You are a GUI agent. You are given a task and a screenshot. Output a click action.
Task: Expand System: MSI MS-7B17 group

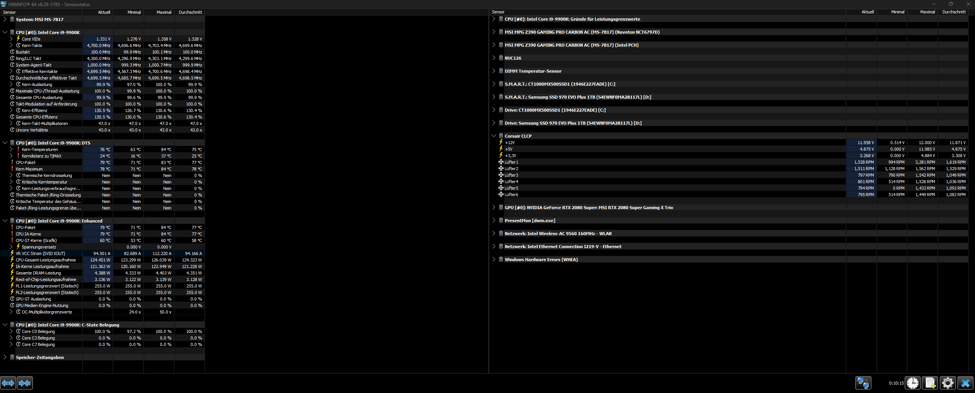(x=5, y=19)
